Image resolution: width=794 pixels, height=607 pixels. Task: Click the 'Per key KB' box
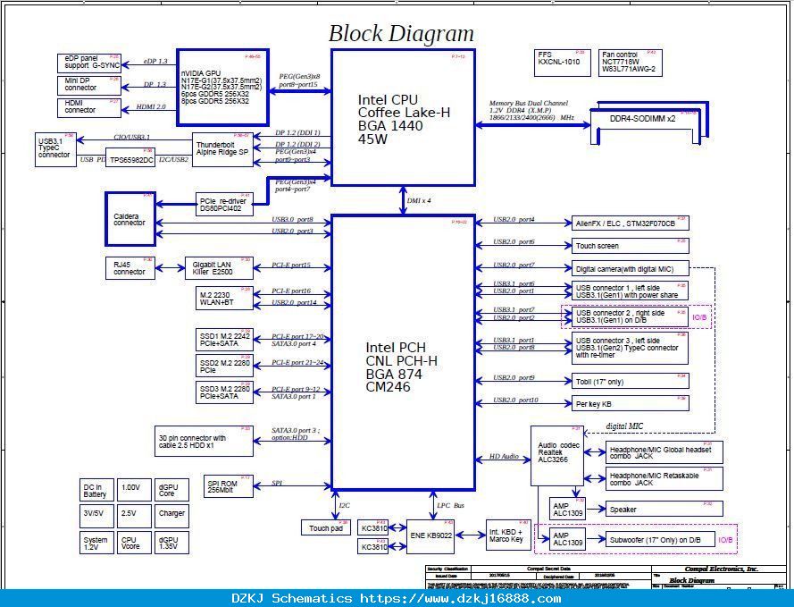[x=630, y=403]
